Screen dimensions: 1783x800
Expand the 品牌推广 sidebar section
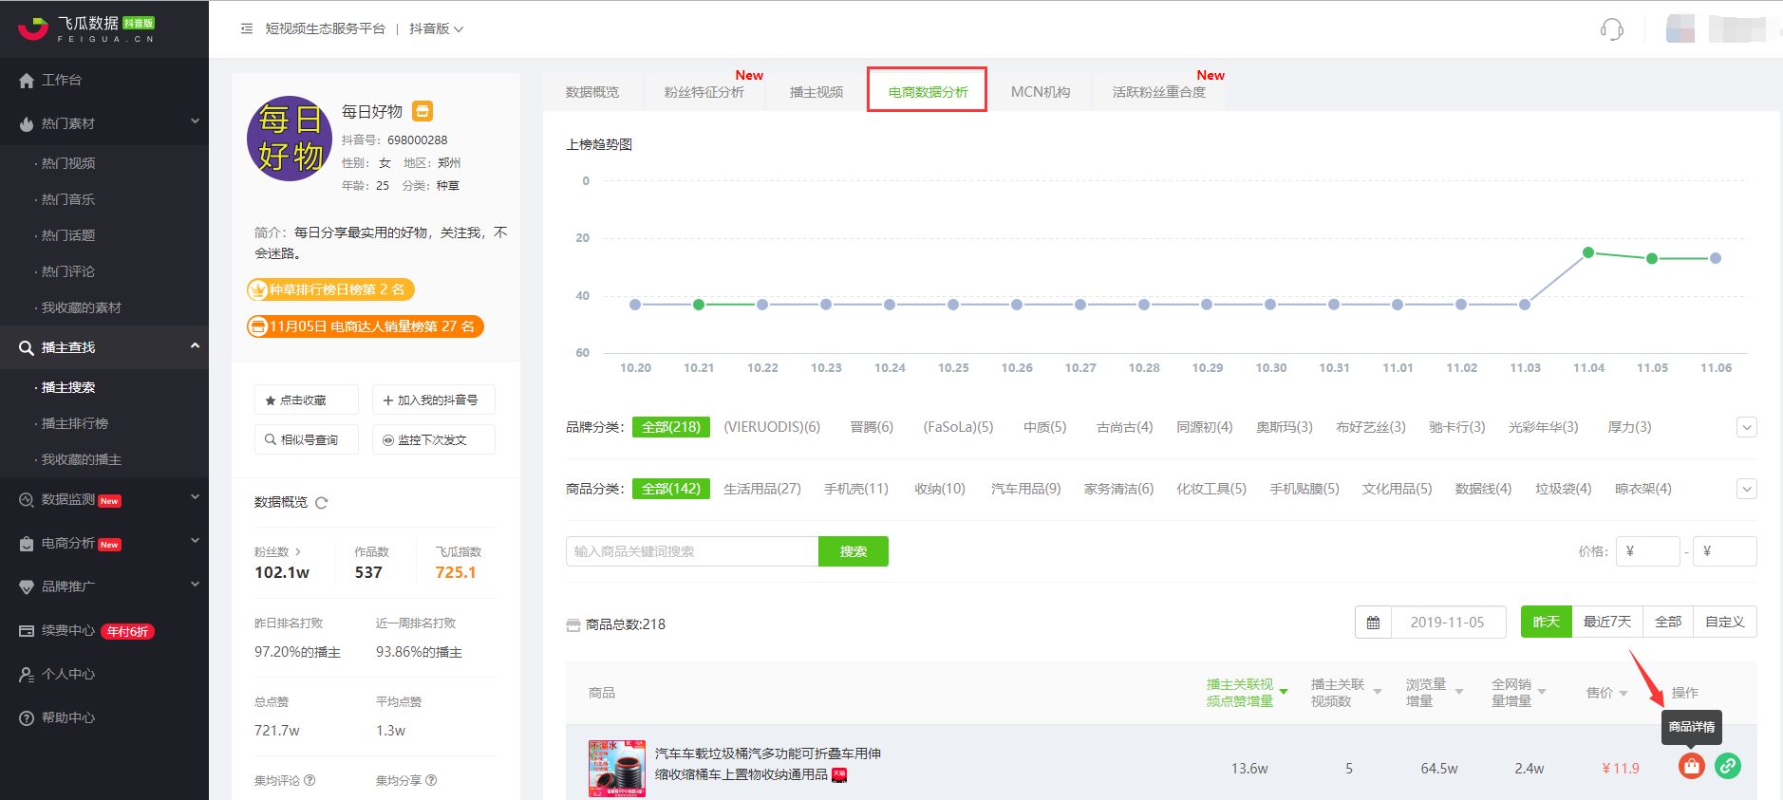[104, 586]
